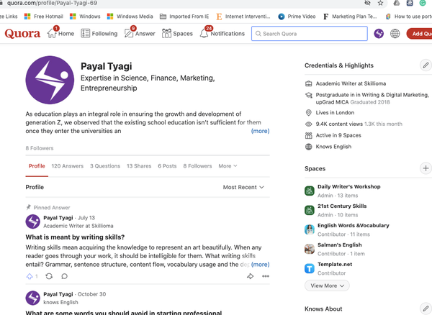This screenshot has width=432, height=315.
Task: Click the Add Question red button
Action: tap(419, 34)
